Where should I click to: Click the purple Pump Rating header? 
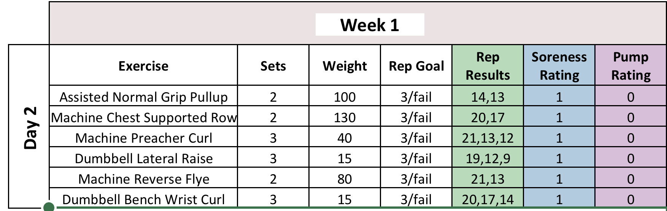630,66
